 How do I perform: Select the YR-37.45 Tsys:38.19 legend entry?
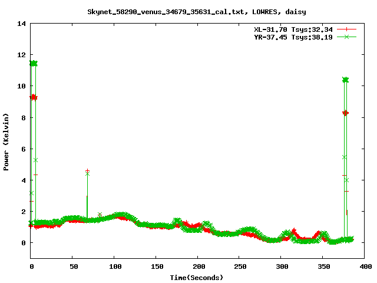tap(293, 37)
